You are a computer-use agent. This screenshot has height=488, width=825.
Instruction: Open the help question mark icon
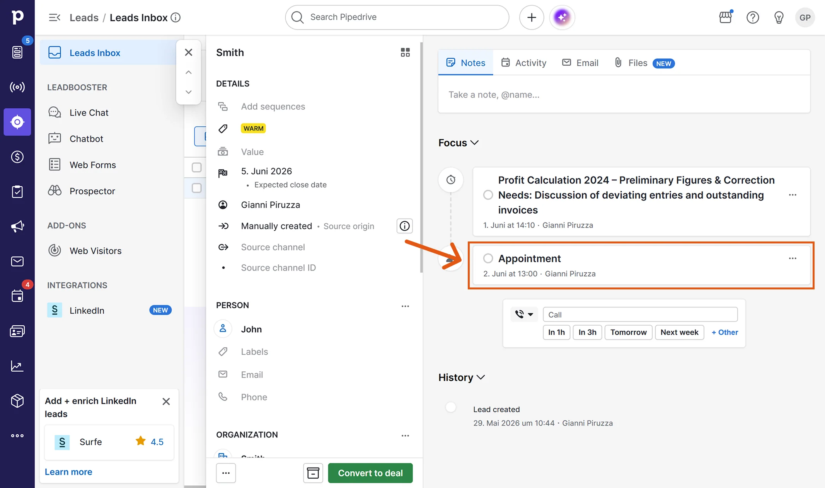pyautogui.click(x=752, y=17)
